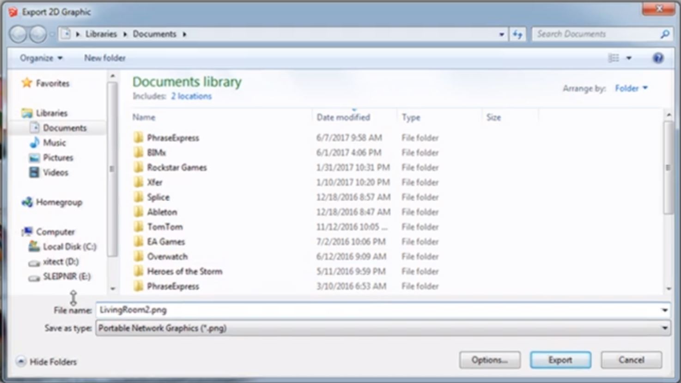Click the arrow after Documents in address path
This screenshot has width=681, height=383.
184,34
